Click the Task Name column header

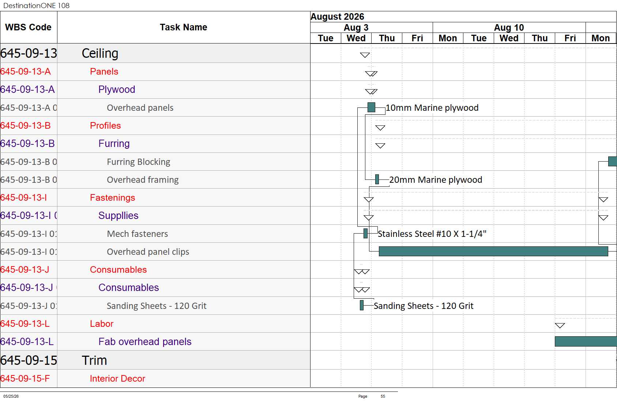184,27
